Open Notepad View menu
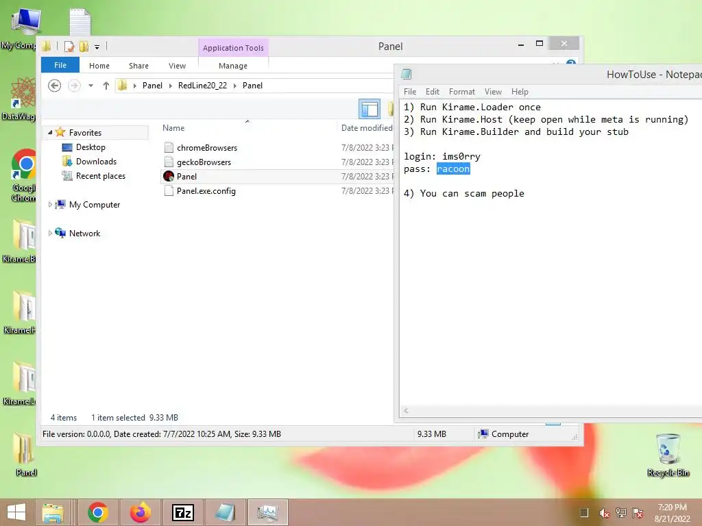The width and height of the screenshot is (702, 526). 493,92
